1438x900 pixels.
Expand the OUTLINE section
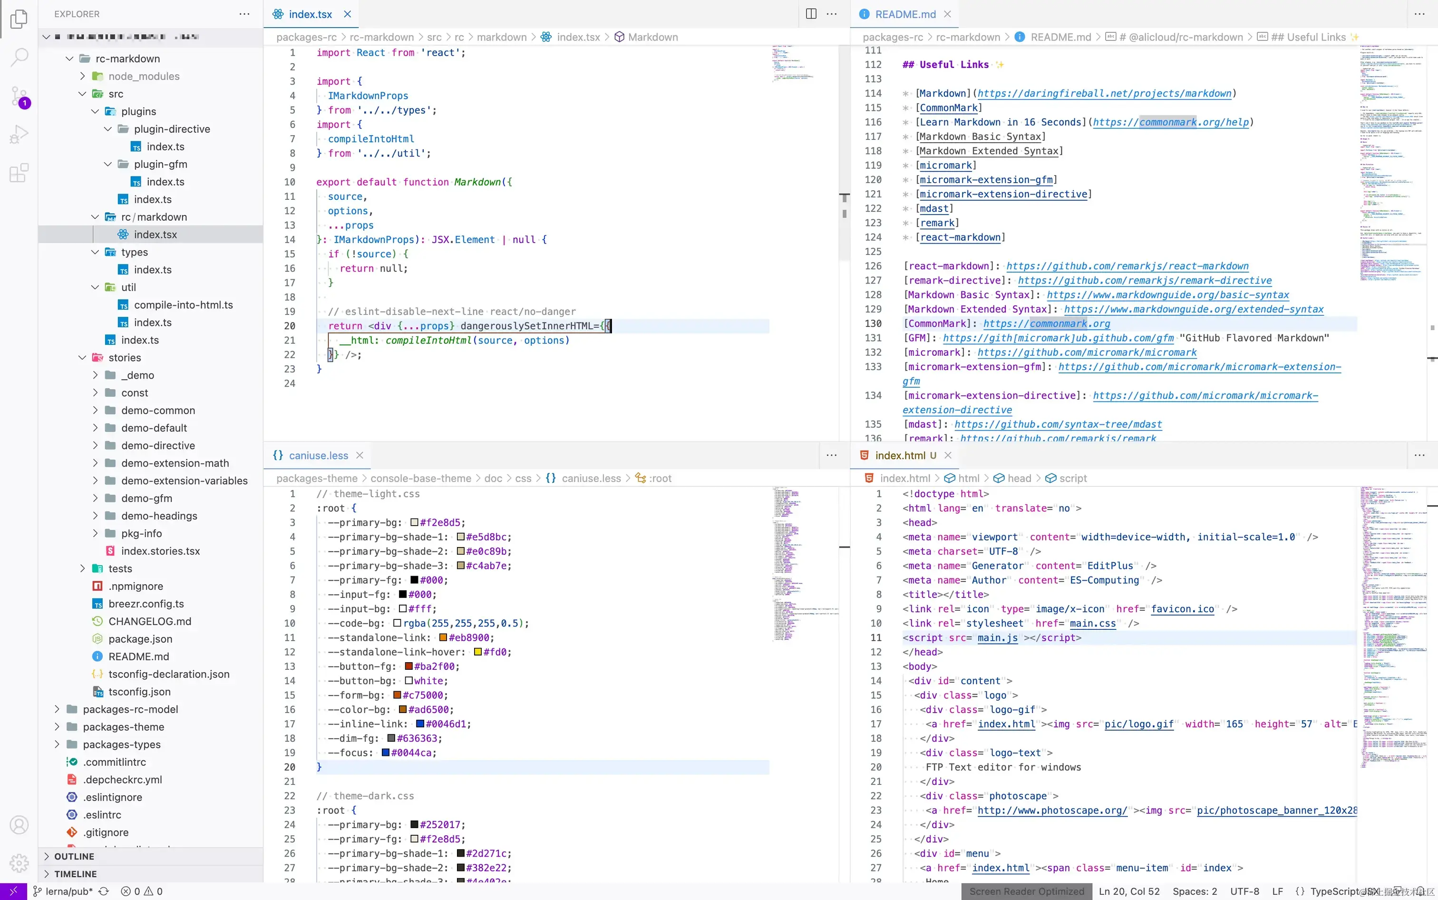tap(74, 856)
